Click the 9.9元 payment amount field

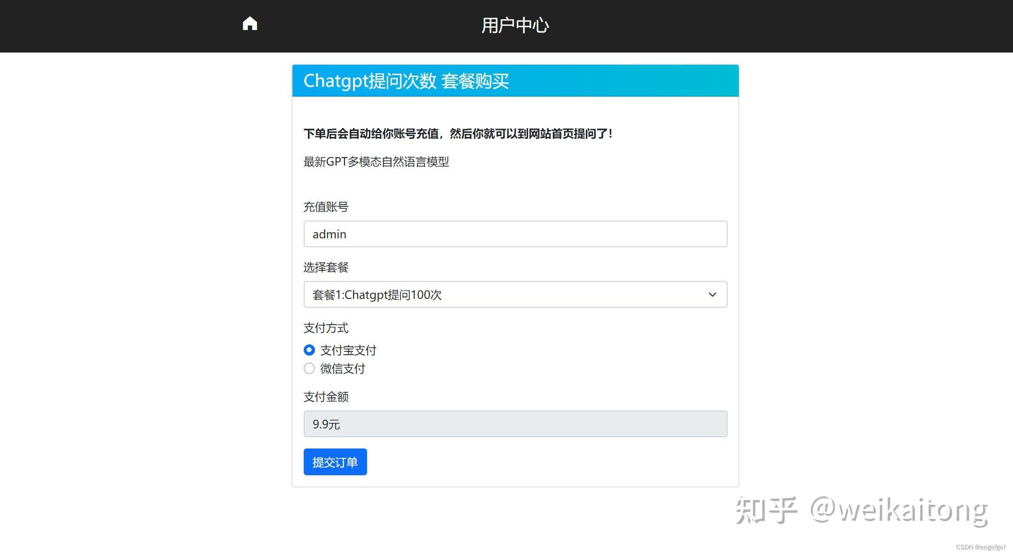[515, 424]
